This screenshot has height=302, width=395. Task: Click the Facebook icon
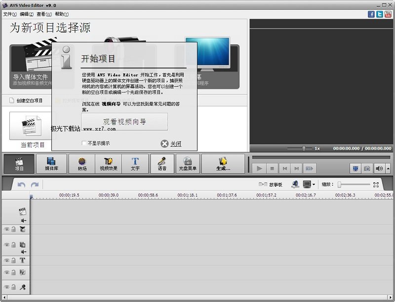[x=371, y=14]
